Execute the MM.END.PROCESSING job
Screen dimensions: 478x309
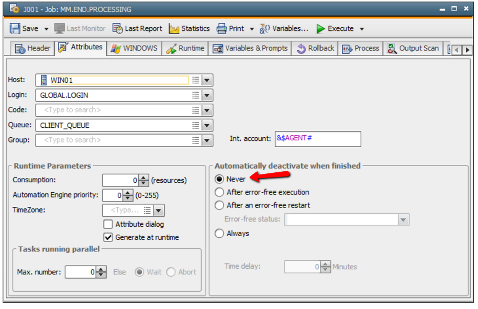pyautogui.click(x=335, y=28)
